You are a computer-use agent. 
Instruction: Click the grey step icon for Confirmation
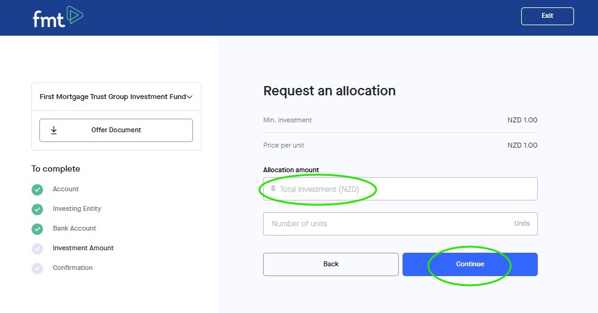(37, 268)
